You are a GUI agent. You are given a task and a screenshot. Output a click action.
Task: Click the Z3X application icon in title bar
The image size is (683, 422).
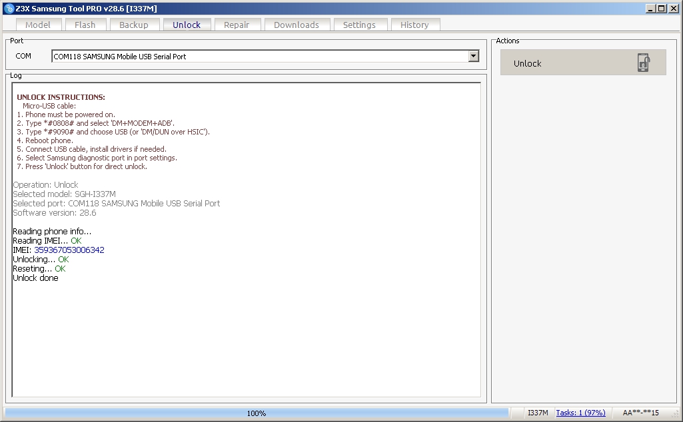coord(9,8)
